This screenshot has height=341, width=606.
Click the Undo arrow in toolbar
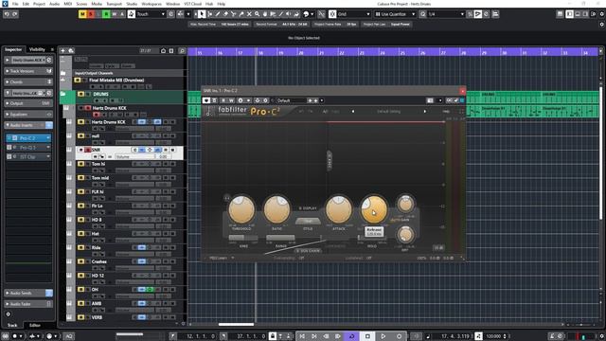[x=7, y=14]
